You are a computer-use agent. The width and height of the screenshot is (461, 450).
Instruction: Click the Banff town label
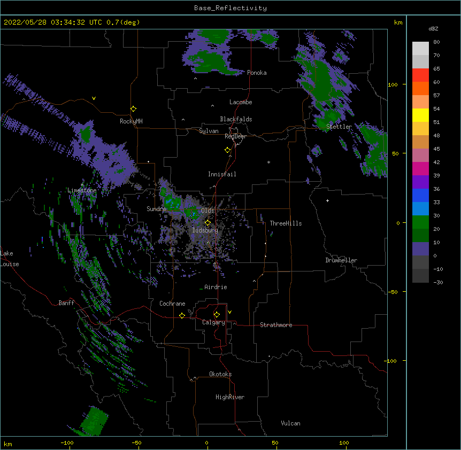coord(66,303)
